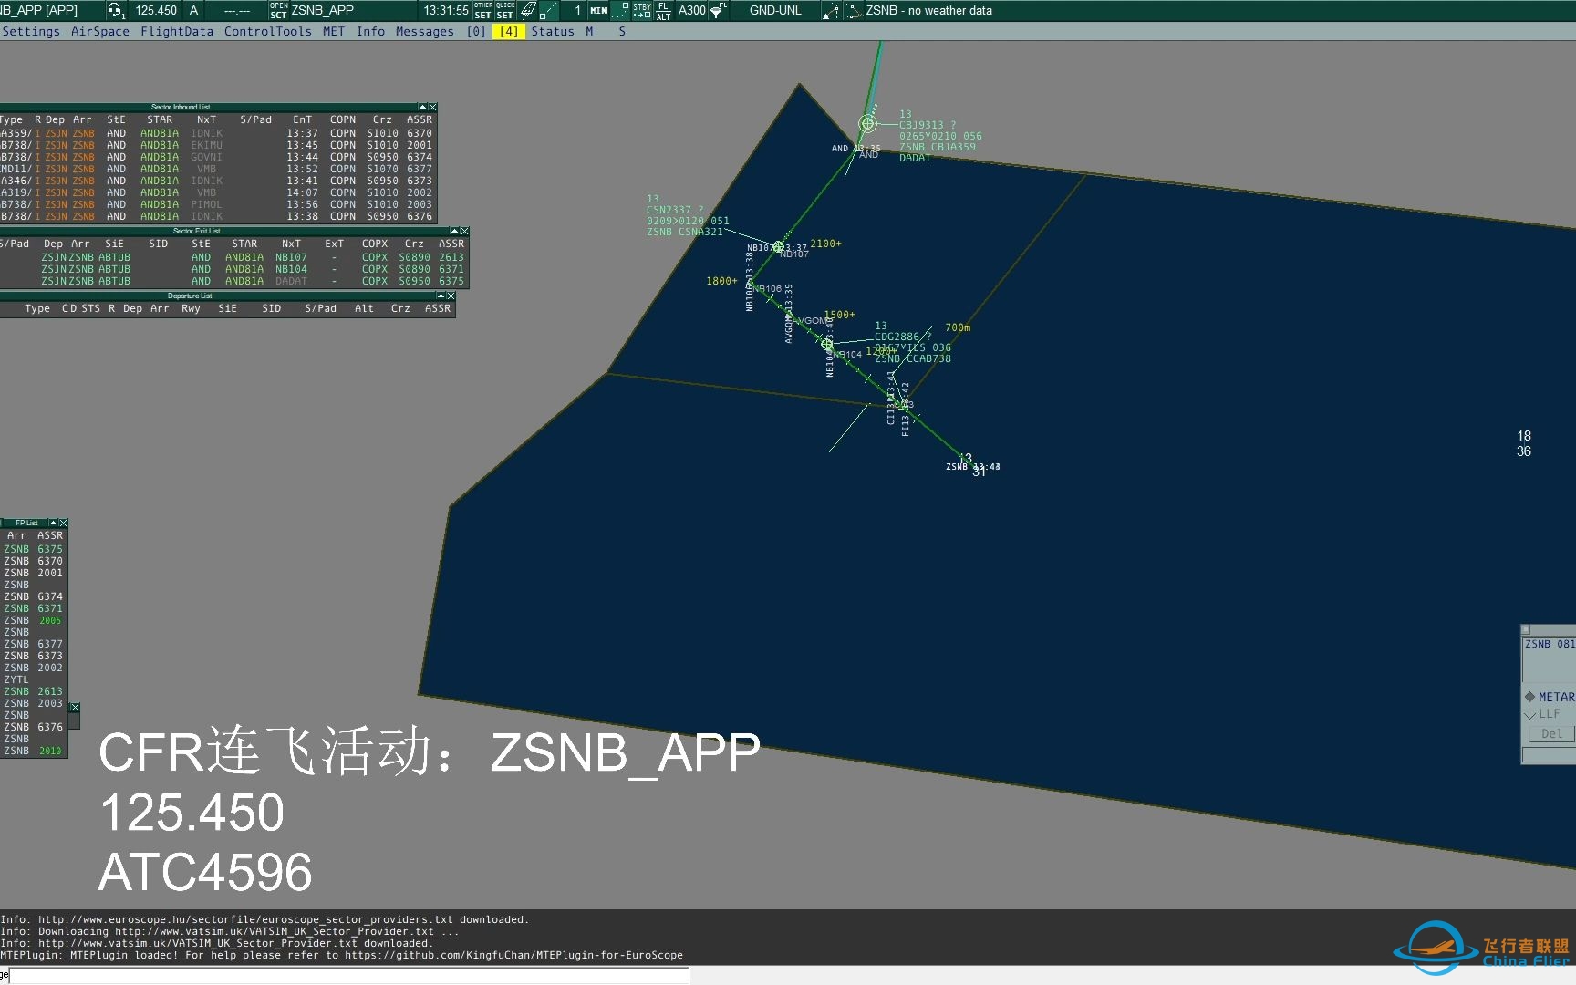Screen dimensions: 1576x985
Task: Click the Del button in weather panel
Action: coord(1550,733)
